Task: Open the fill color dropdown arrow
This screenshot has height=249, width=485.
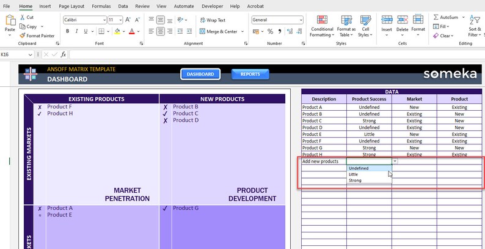Action: (124, 31)
